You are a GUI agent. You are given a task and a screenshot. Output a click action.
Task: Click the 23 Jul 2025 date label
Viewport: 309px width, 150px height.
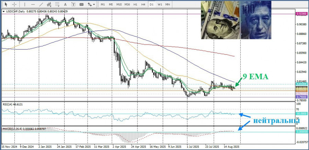point(212,147)
